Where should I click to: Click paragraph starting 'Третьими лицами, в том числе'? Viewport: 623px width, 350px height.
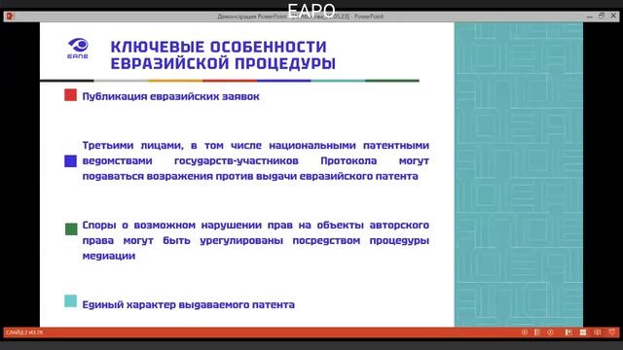[x=255, y=160]
